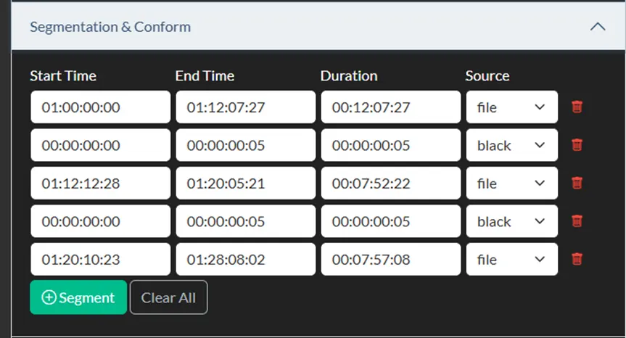
Task: Edit Start Time field showing 01:20:10:23
Action: click(100, 258)
